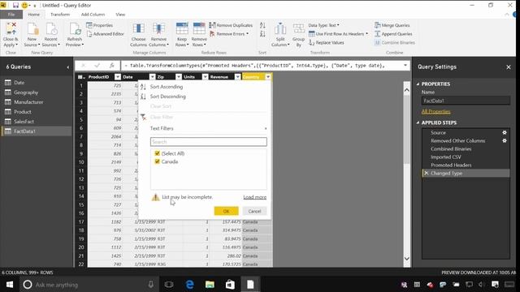Click Merge Queries
This screenshot has width=520, height=292.
point(392,25)
